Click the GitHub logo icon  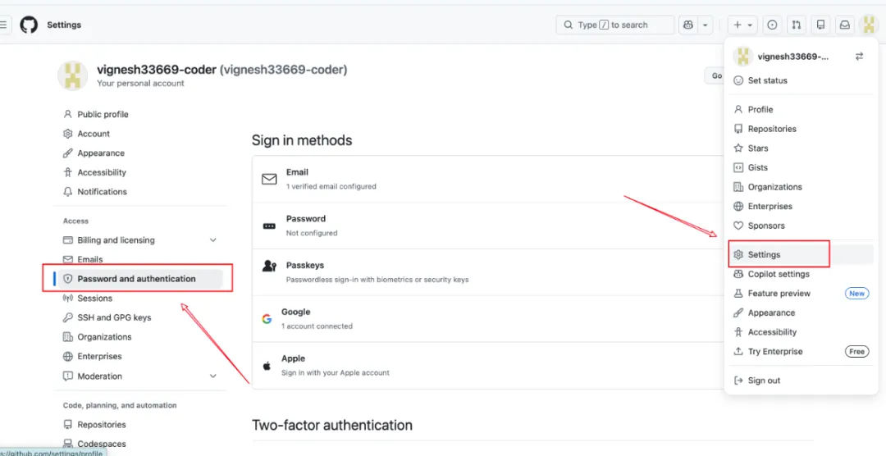tap(29, 25)
